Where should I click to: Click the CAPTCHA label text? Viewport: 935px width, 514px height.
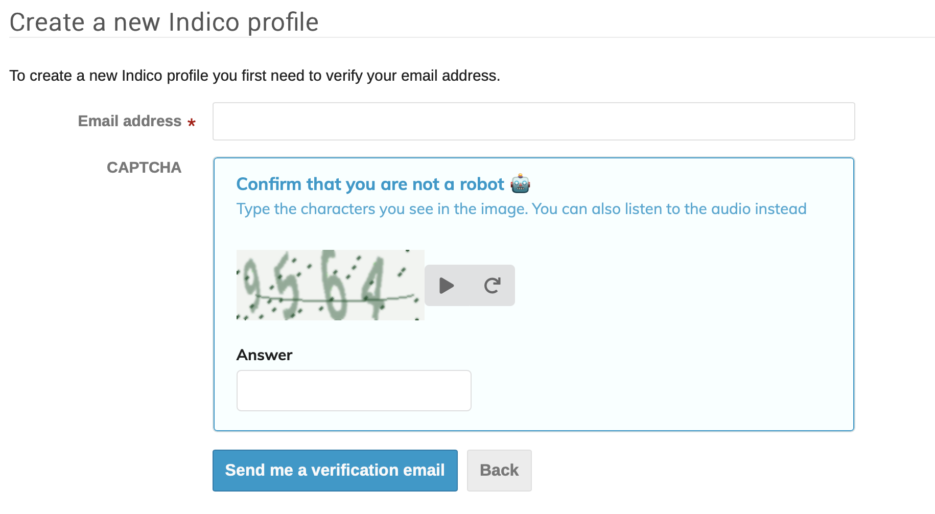click(144, 168)
